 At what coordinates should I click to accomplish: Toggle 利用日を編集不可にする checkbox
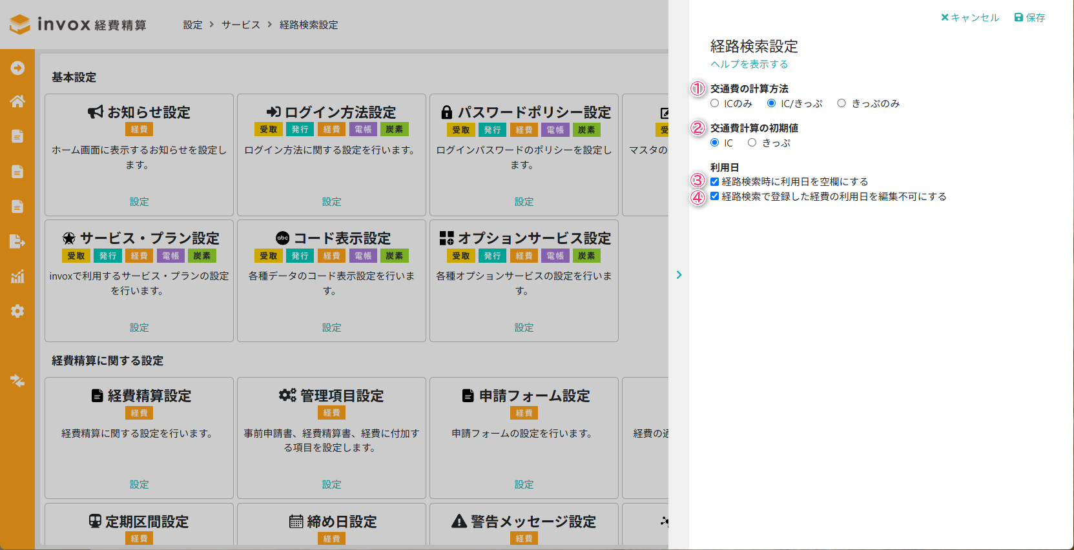point(714,196)
